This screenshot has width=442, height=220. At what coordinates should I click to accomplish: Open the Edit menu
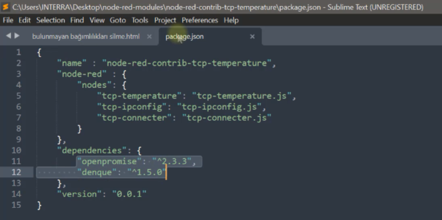click(25, 20)
